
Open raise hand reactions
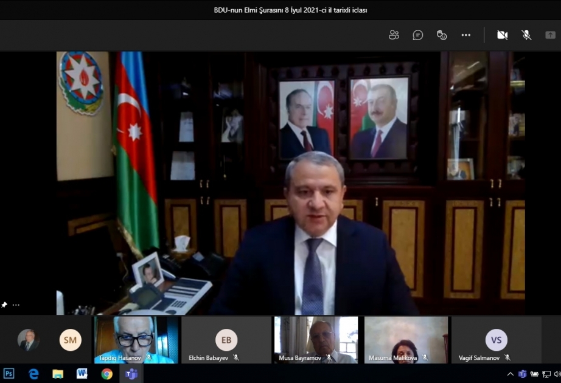442,35
